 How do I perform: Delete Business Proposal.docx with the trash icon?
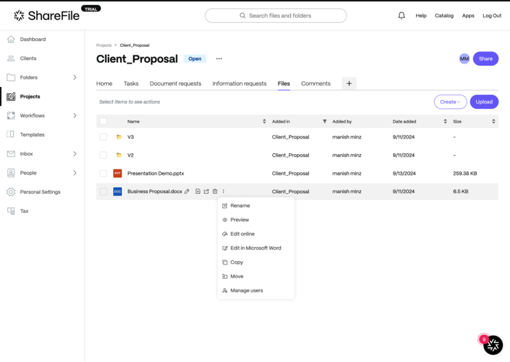point(215,191)
